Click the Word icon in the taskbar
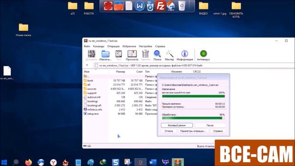 click(153, 162)
